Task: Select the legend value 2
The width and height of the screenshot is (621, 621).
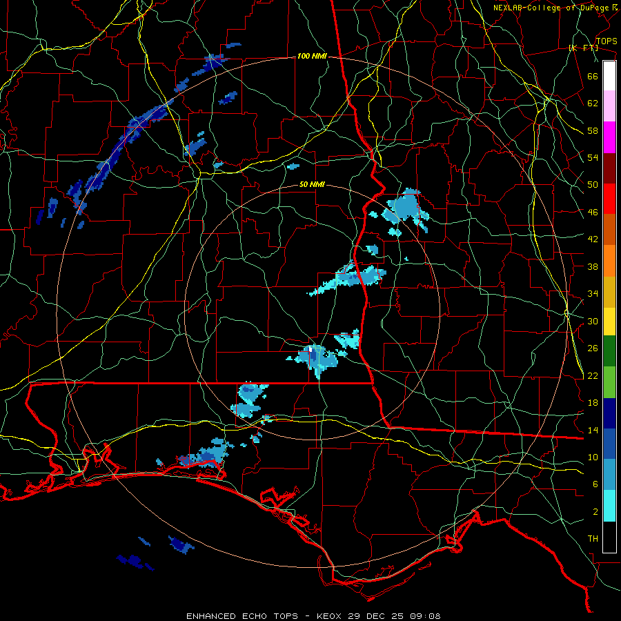Action: pos(595,511)
